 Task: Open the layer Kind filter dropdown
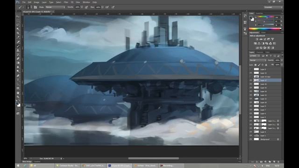[255, 56]
